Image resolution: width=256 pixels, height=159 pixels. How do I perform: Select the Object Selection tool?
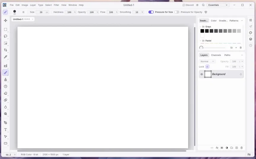(6, 43)
